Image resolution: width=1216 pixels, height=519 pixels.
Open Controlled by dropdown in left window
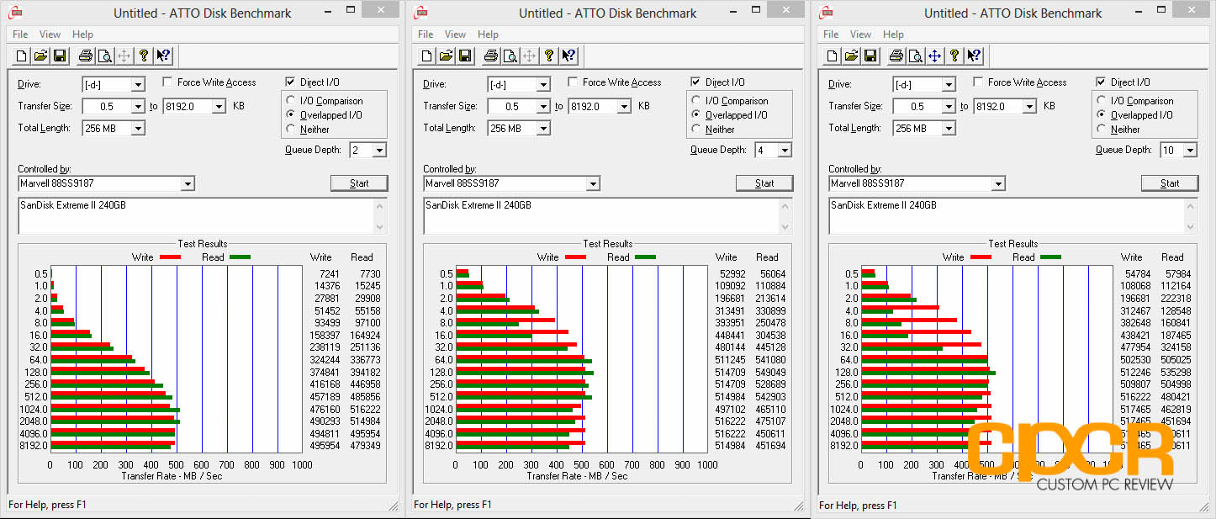[188, 183]
